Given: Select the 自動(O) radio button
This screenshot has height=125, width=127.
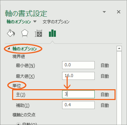Looking at the screenshot, I should (18, 124).
